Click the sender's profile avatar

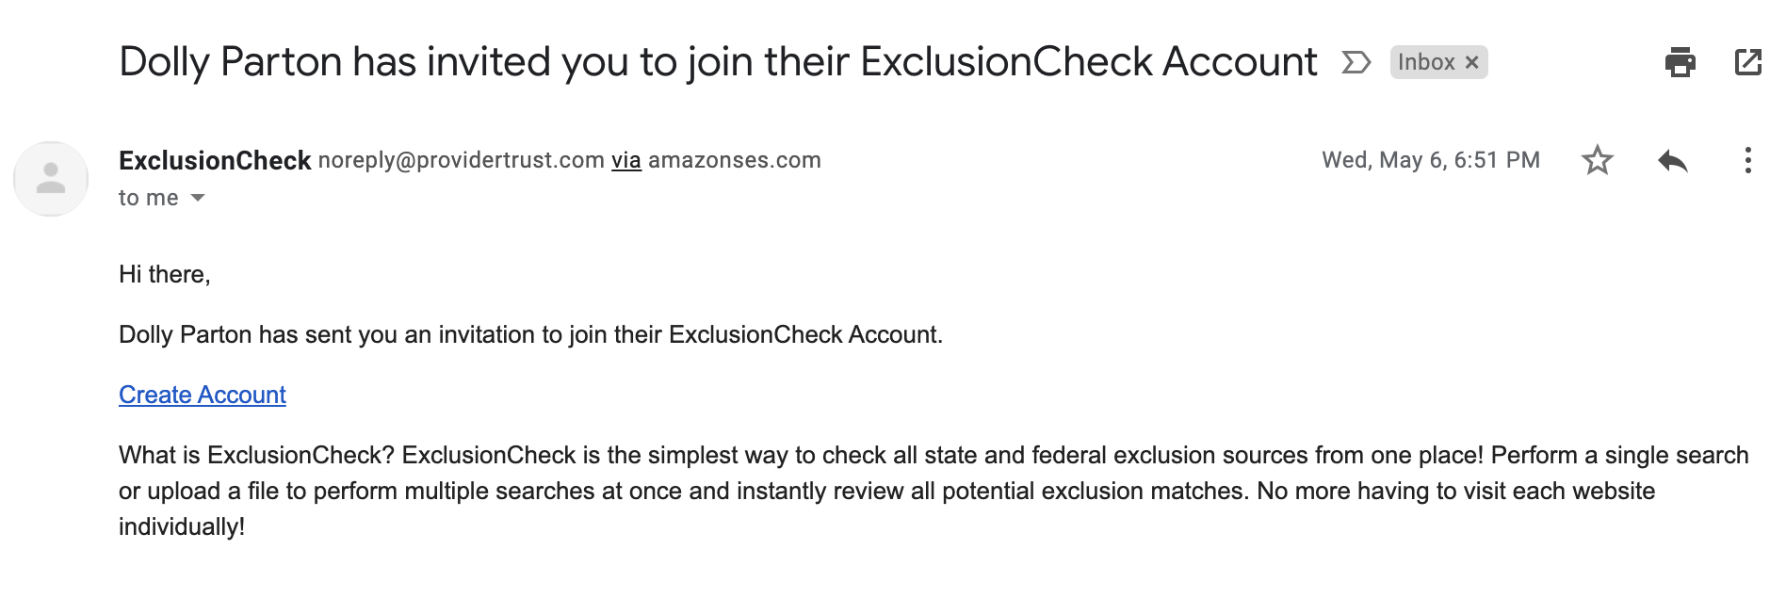click(x=51, y=179)
